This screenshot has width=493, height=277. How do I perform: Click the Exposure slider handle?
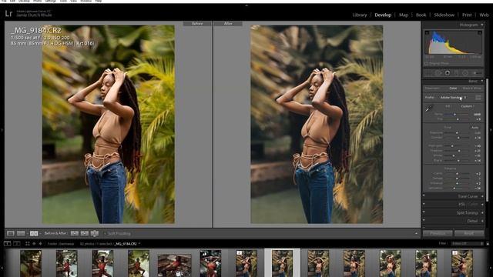(457, 133)
